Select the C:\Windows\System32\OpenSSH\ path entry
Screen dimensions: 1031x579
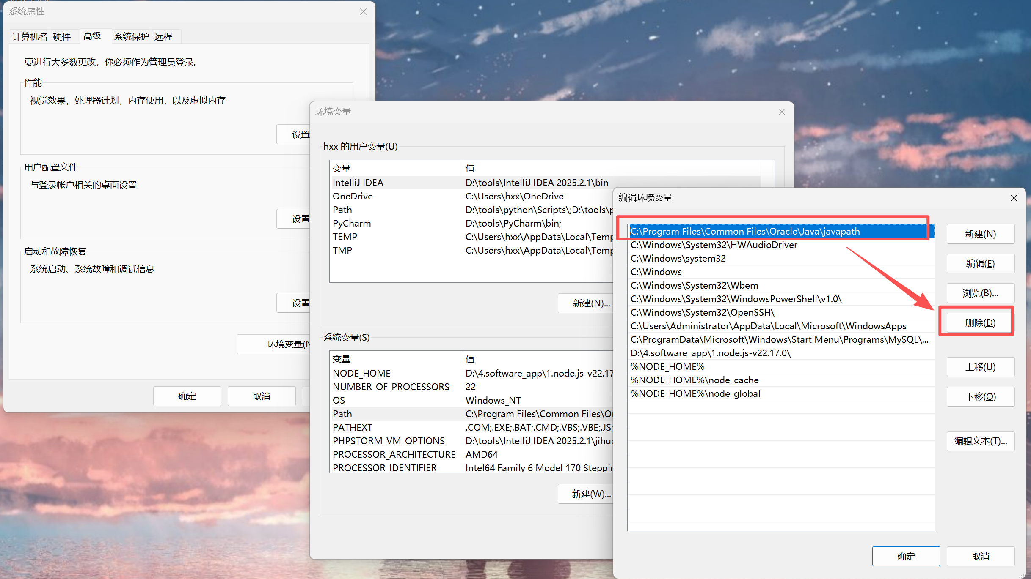tap(703, 313)
